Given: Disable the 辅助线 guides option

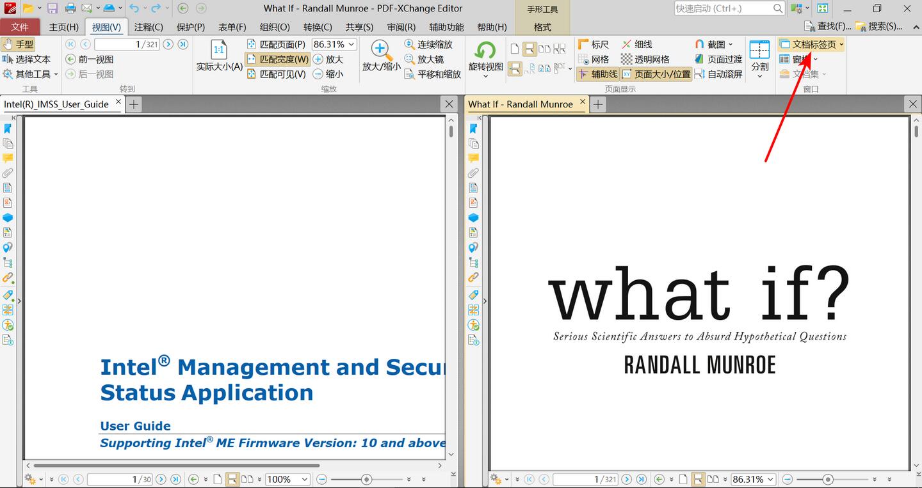Looking at the screenshot, I should pos(597,74).
